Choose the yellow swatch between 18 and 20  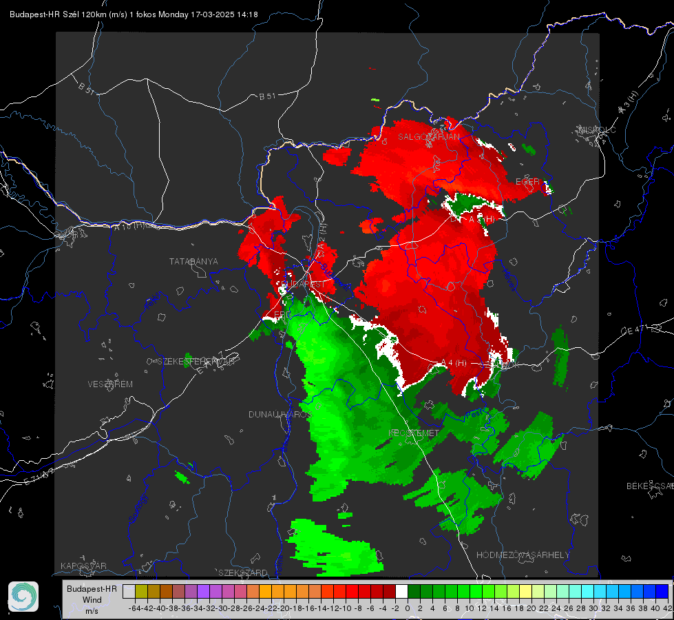[526, 591]
